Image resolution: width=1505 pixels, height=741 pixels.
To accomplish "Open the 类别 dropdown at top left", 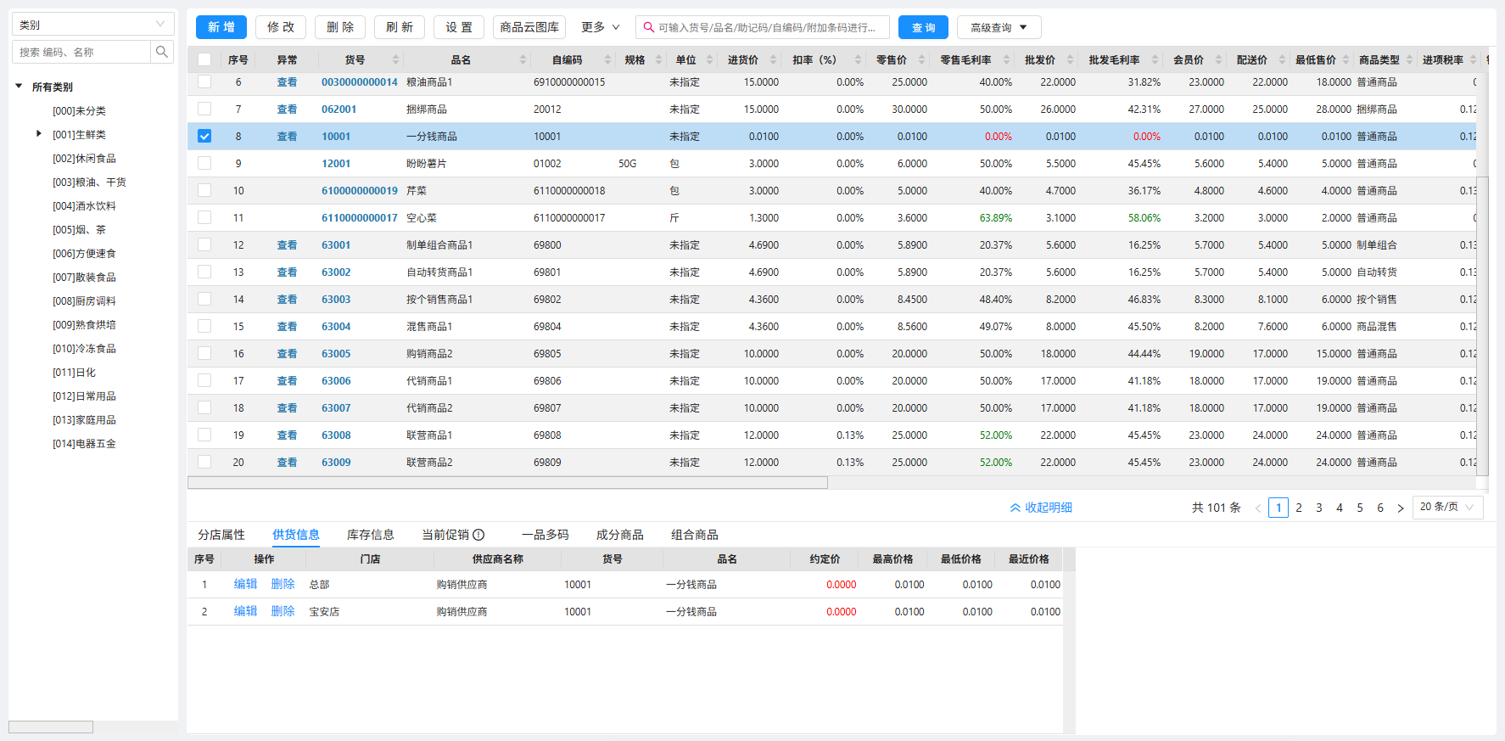I will point(93,24).
